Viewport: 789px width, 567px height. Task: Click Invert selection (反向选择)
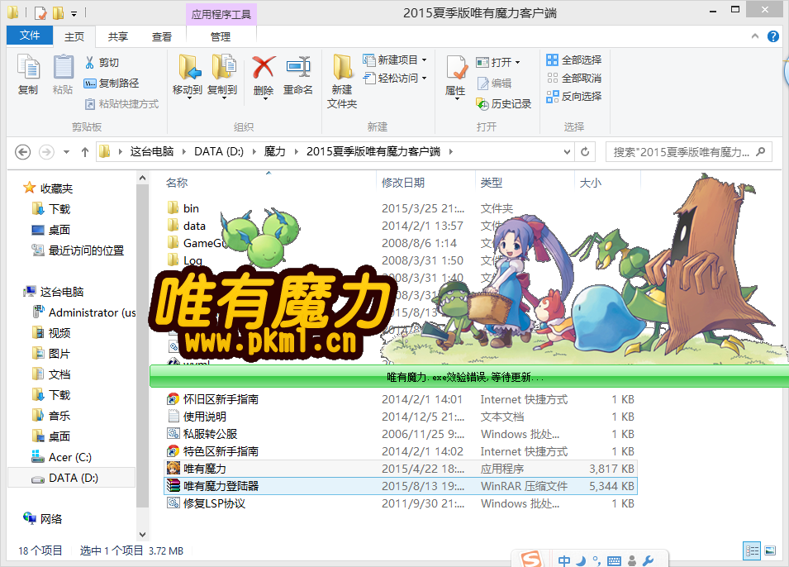(x=574, y=96)
